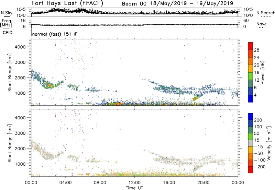This screenshot has width=275, height=190.
Task: Click the noise trace in the N.Sky panel
Action: pos(134,12)
